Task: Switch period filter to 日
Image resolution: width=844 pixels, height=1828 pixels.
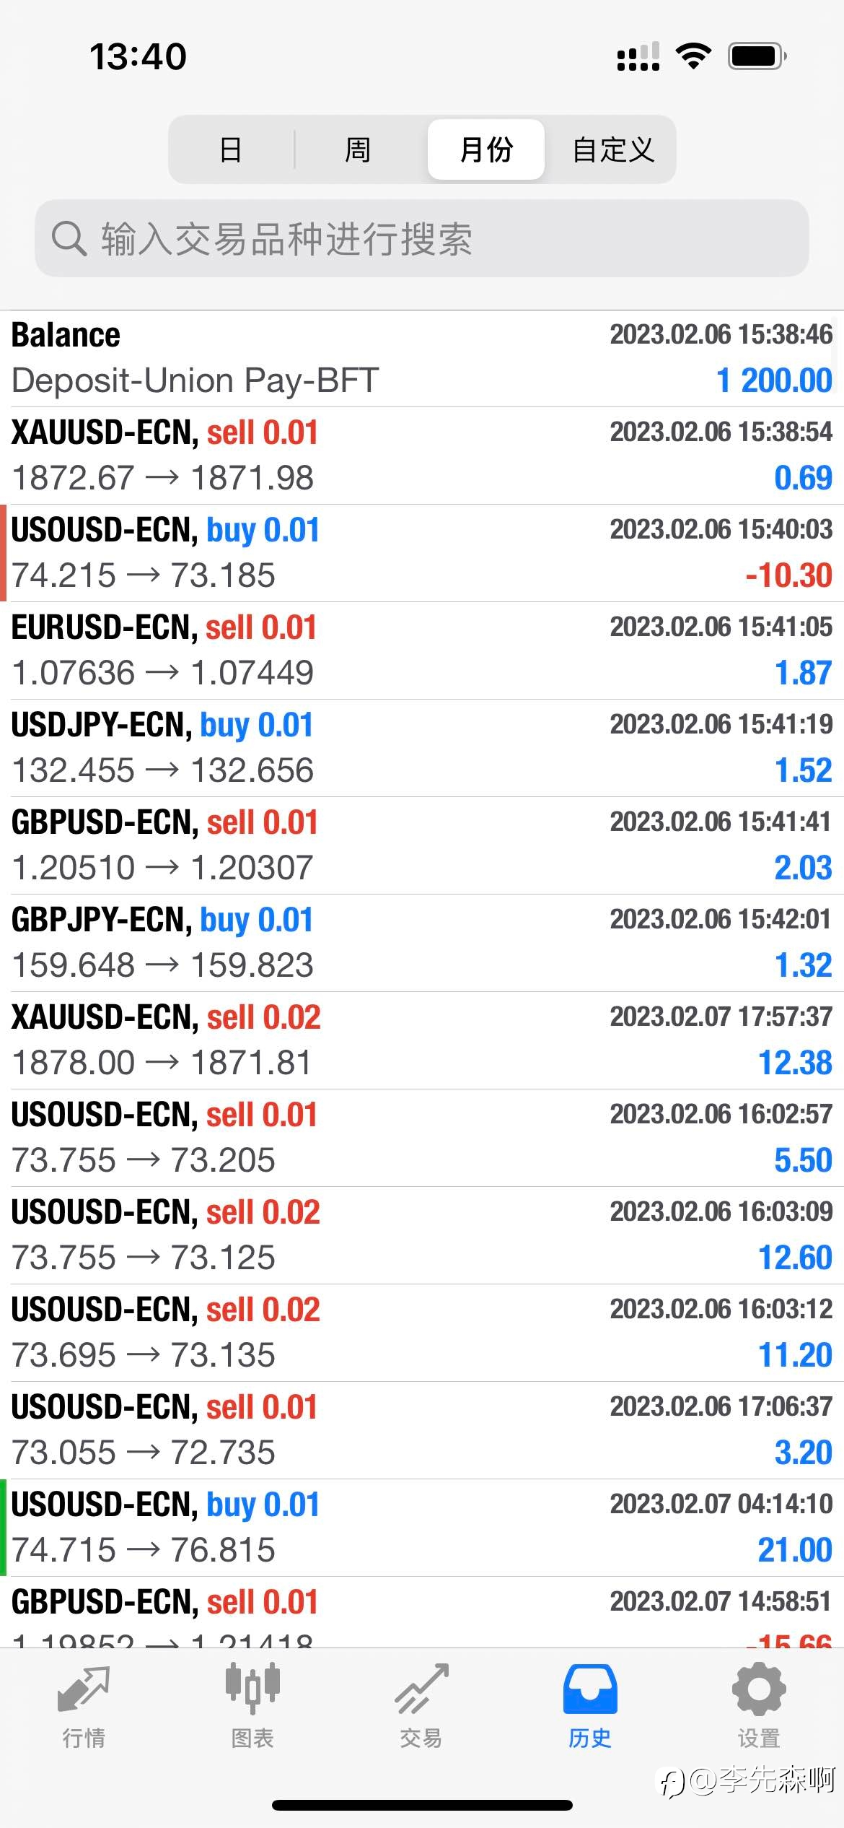Action: pos(231,149)
